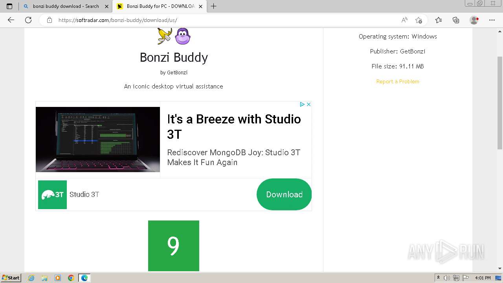This screenshot has height=283, width=503.
Task: Click An iconic desktop virtual assistance text
Action: (174, 86)
